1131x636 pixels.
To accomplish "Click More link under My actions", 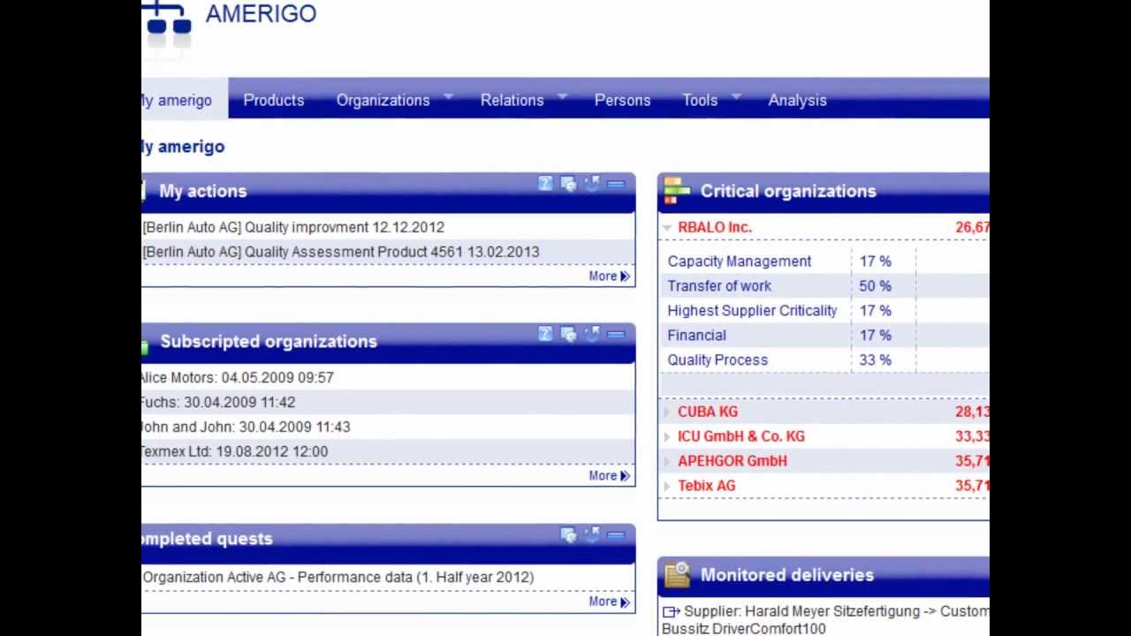I will tap(608, 276).
